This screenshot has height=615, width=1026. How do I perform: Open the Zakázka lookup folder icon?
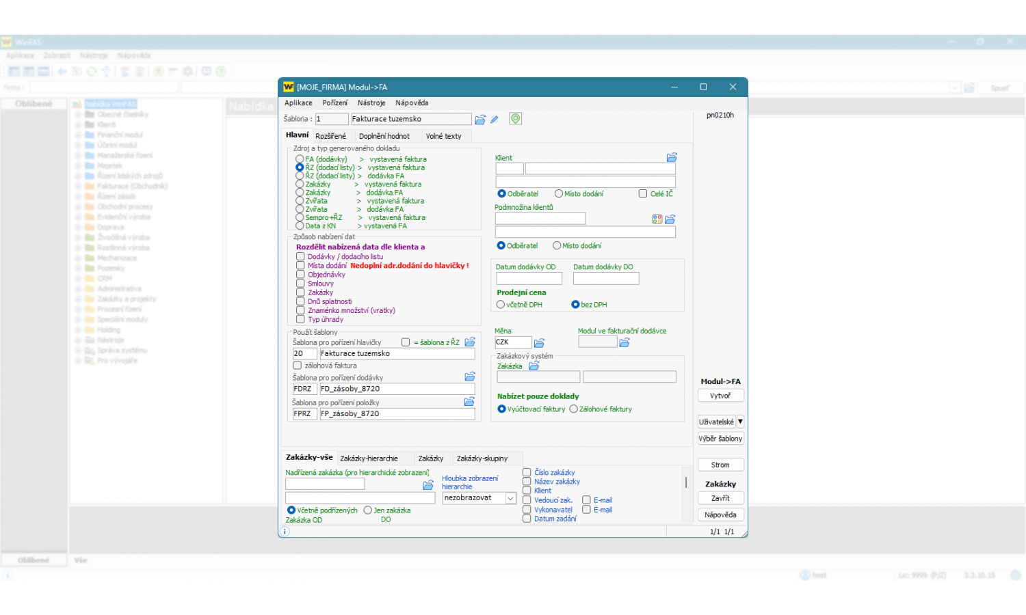click(534, 366)
